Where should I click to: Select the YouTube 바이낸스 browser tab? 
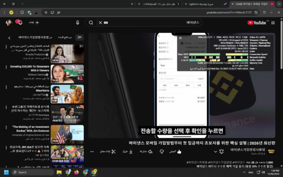(x=253, y=4)
